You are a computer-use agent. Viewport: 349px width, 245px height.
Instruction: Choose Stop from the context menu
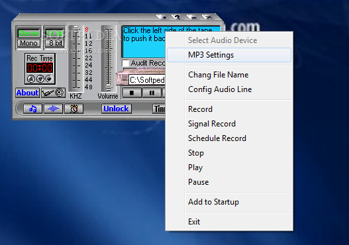click(229, 153)
